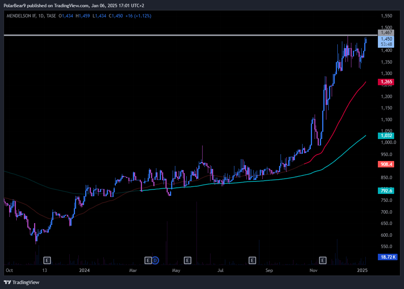This screenshot has height=289, width=404.
Task: Click the Oct label on time axis
Action: coord(9,270)
